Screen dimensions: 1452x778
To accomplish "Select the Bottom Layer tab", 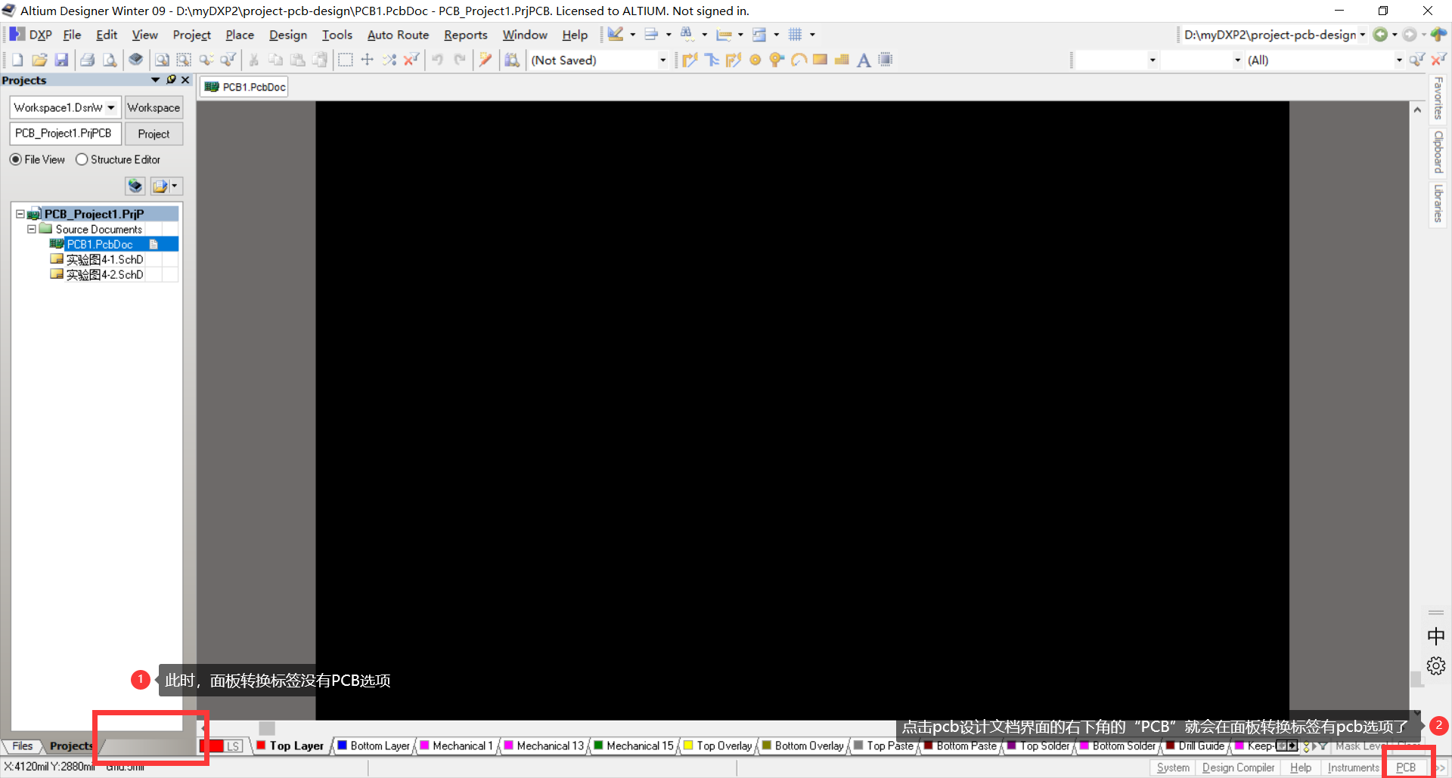I will 374,746.
